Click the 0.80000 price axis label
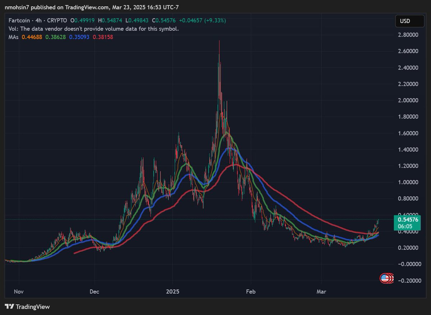This screenshot has width=431, height=315. point(408,198)
